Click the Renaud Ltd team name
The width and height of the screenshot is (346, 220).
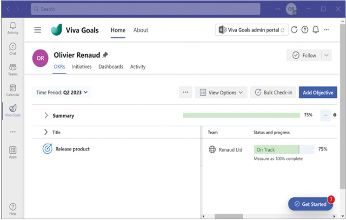[x=231, y=150]
